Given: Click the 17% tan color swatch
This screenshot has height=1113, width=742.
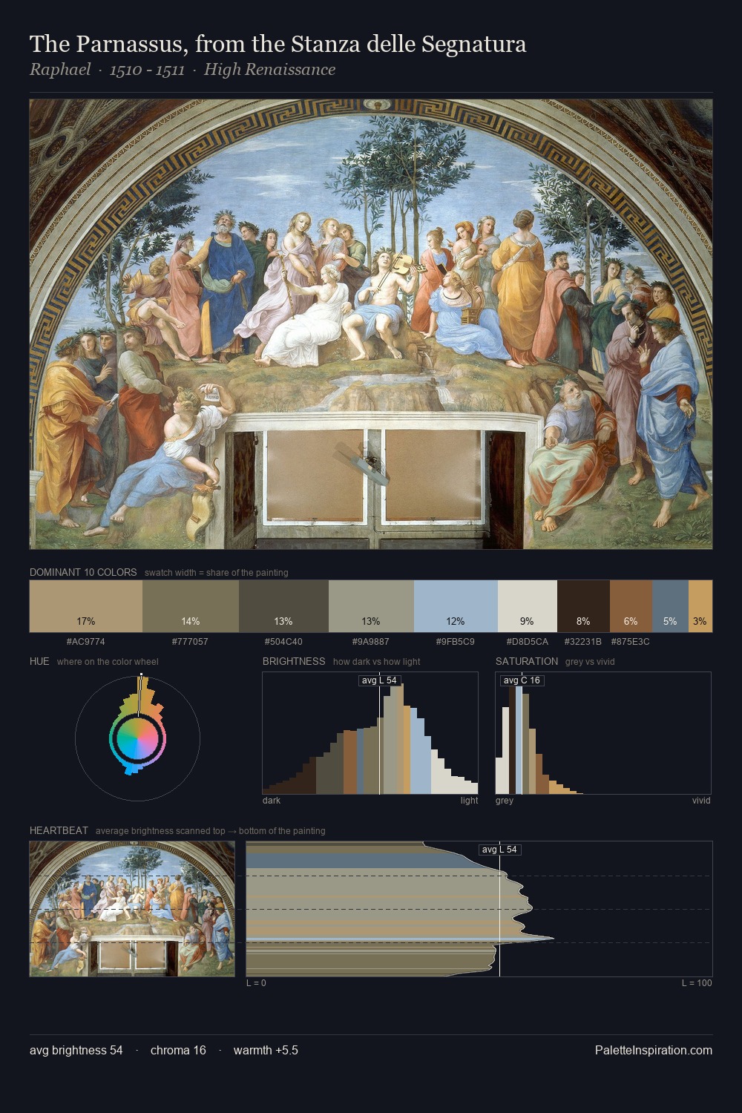Looking at the screenshot, I should point(86,606).
